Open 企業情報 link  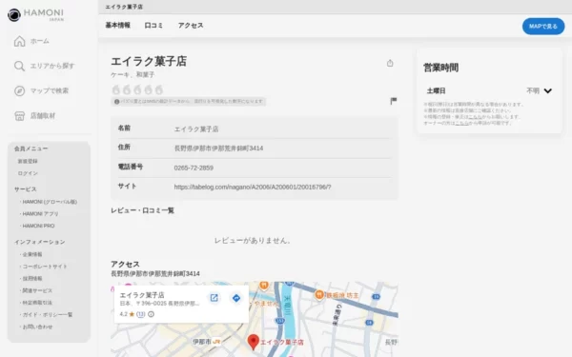(32, 254)
